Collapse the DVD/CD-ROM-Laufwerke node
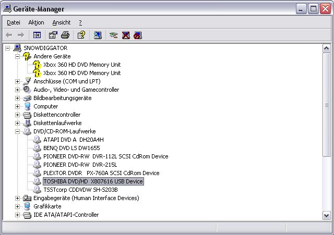Image resolution: width=334 pixels, height=235 pixels. (x=17, y=131)
